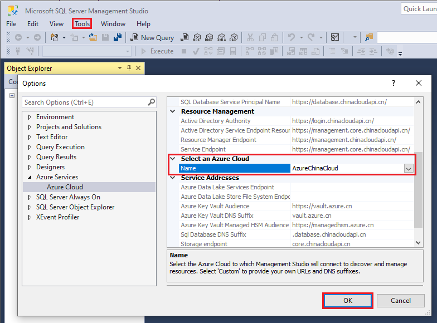Click the Quick Launch search box
Image resolution: width=437 pixels, height=323 pixels.
(419, 9)
